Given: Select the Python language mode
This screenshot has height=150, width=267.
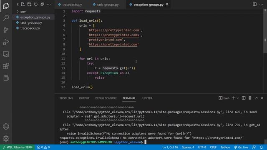Looking at the screenshot, I should (225, 147).
